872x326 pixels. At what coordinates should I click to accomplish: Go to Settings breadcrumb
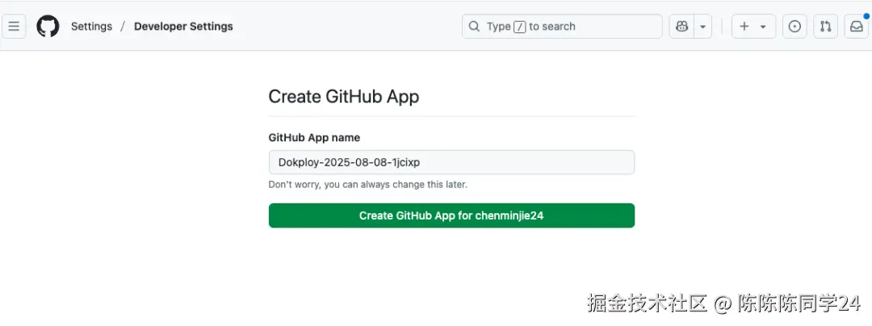tap(91, 27)
